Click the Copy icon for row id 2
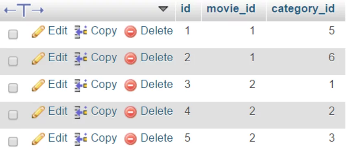346x152 pixels. pos(81,59)
